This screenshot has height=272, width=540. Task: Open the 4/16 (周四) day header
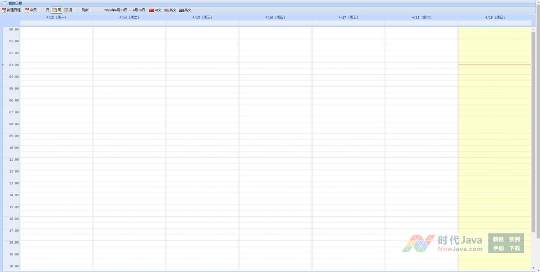tap(275, 17)
